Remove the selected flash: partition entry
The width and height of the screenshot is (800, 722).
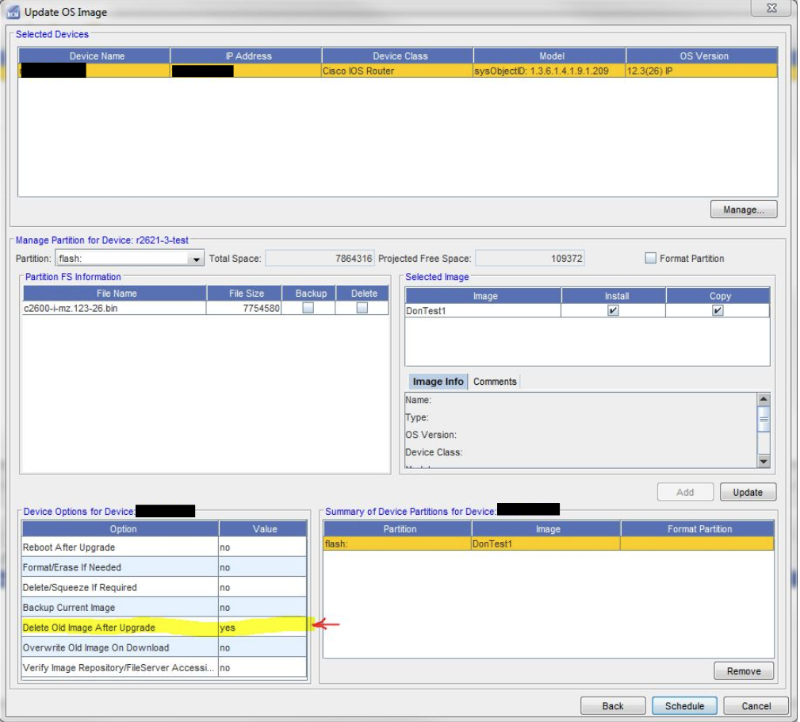743,671
